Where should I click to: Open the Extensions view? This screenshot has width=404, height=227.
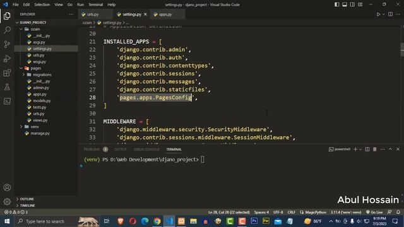[7, 73]
